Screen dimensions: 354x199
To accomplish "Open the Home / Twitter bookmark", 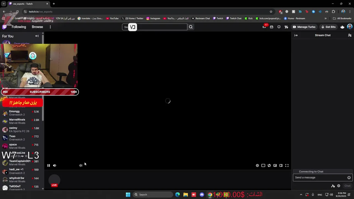I will (132, 19).
